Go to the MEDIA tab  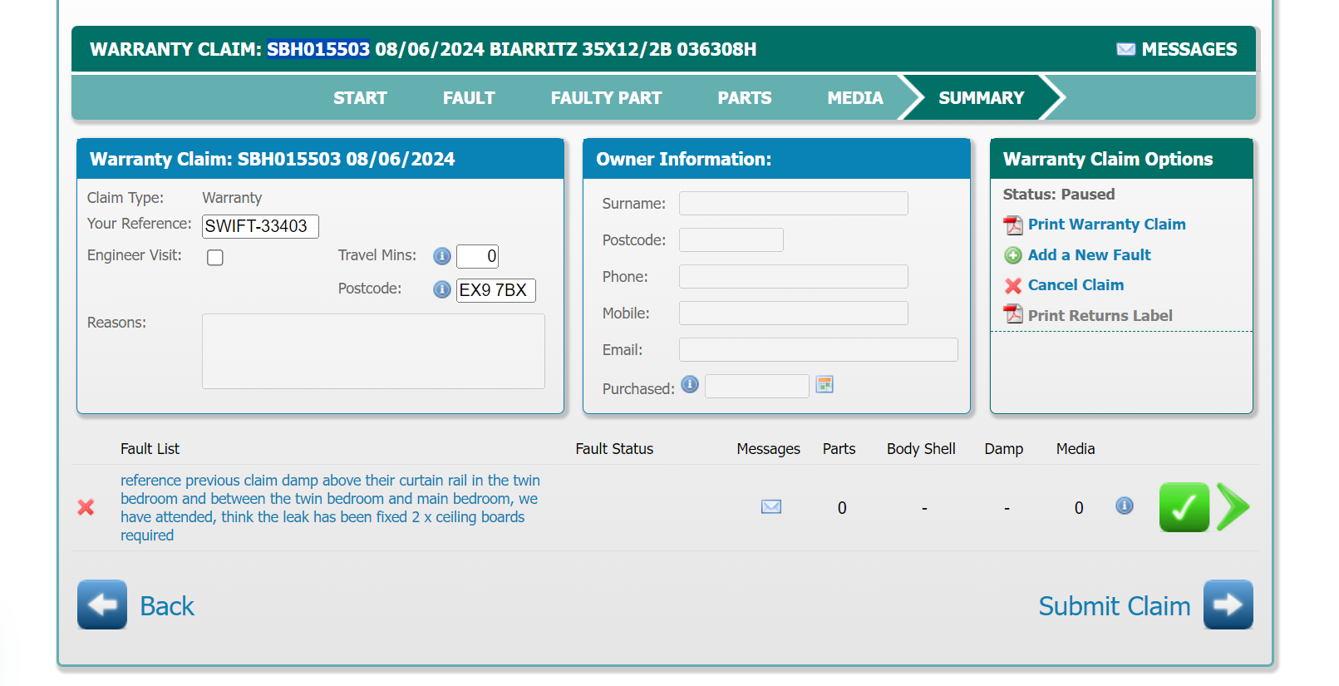tap(854, 98)
